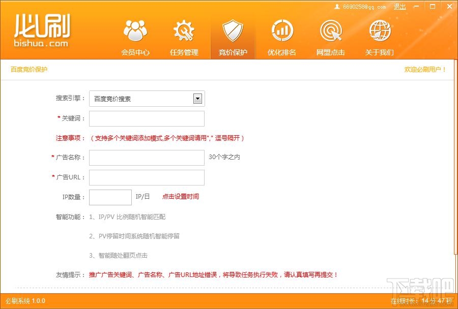
Task: Open the 优化排名 chart icon
Action: click(x=282, y=30)
